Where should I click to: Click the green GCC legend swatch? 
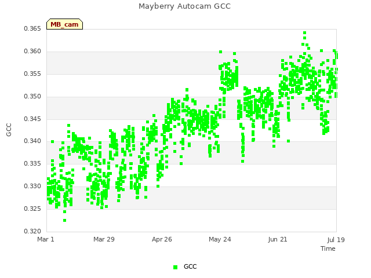(x=175, y=267)
